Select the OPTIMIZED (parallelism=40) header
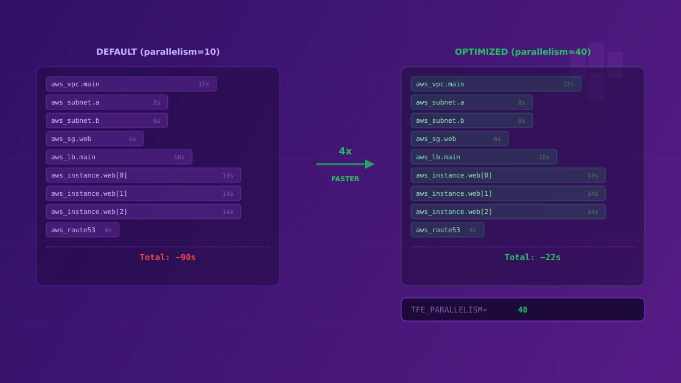 pyautogui.click(x=523, y=52)
